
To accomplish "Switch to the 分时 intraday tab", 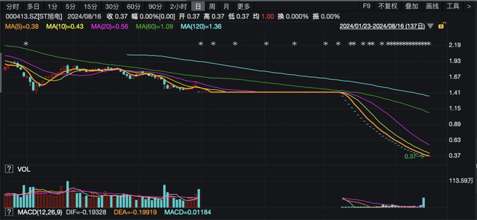I will click(x=13, y=6).
